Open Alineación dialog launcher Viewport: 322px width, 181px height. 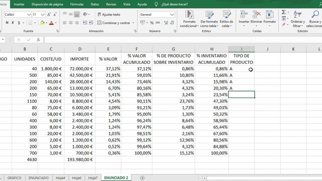[x=135, y=31]
